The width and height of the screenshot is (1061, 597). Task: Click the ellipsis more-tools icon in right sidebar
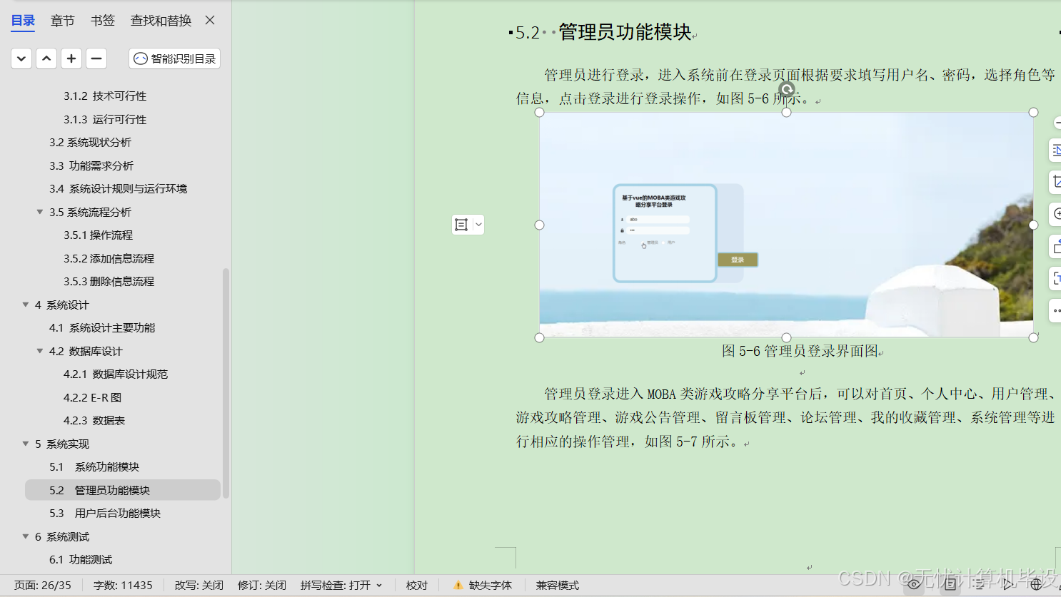coord(1055,310)
